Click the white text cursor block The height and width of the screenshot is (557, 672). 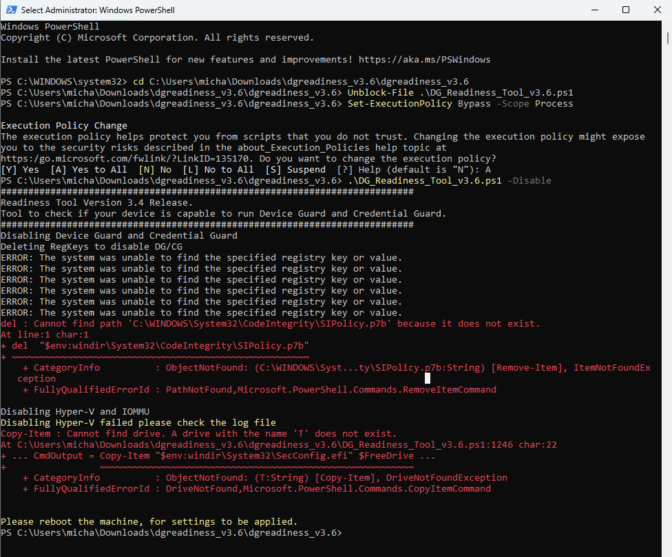point(428,378)
